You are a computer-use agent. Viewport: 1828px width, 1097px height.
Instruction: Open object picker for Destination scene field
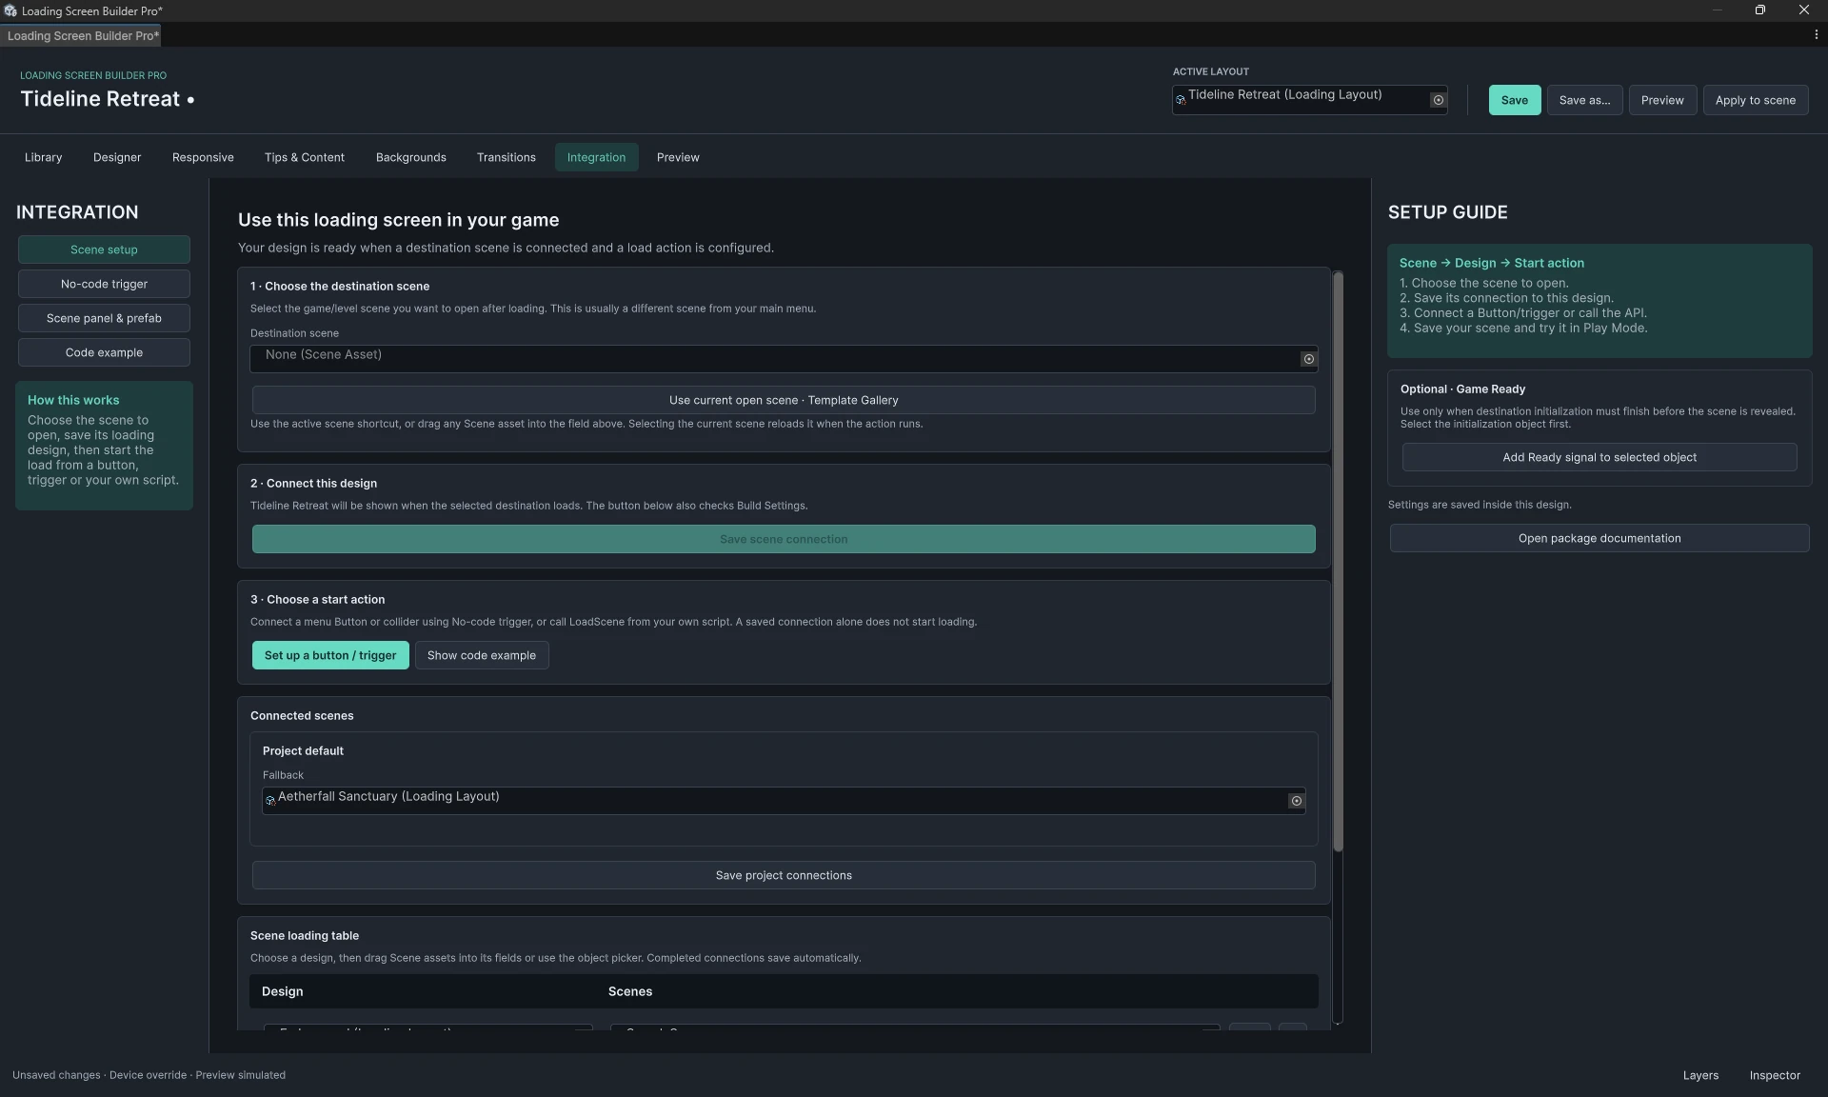pyautogui.click(x=1308, y=359)
